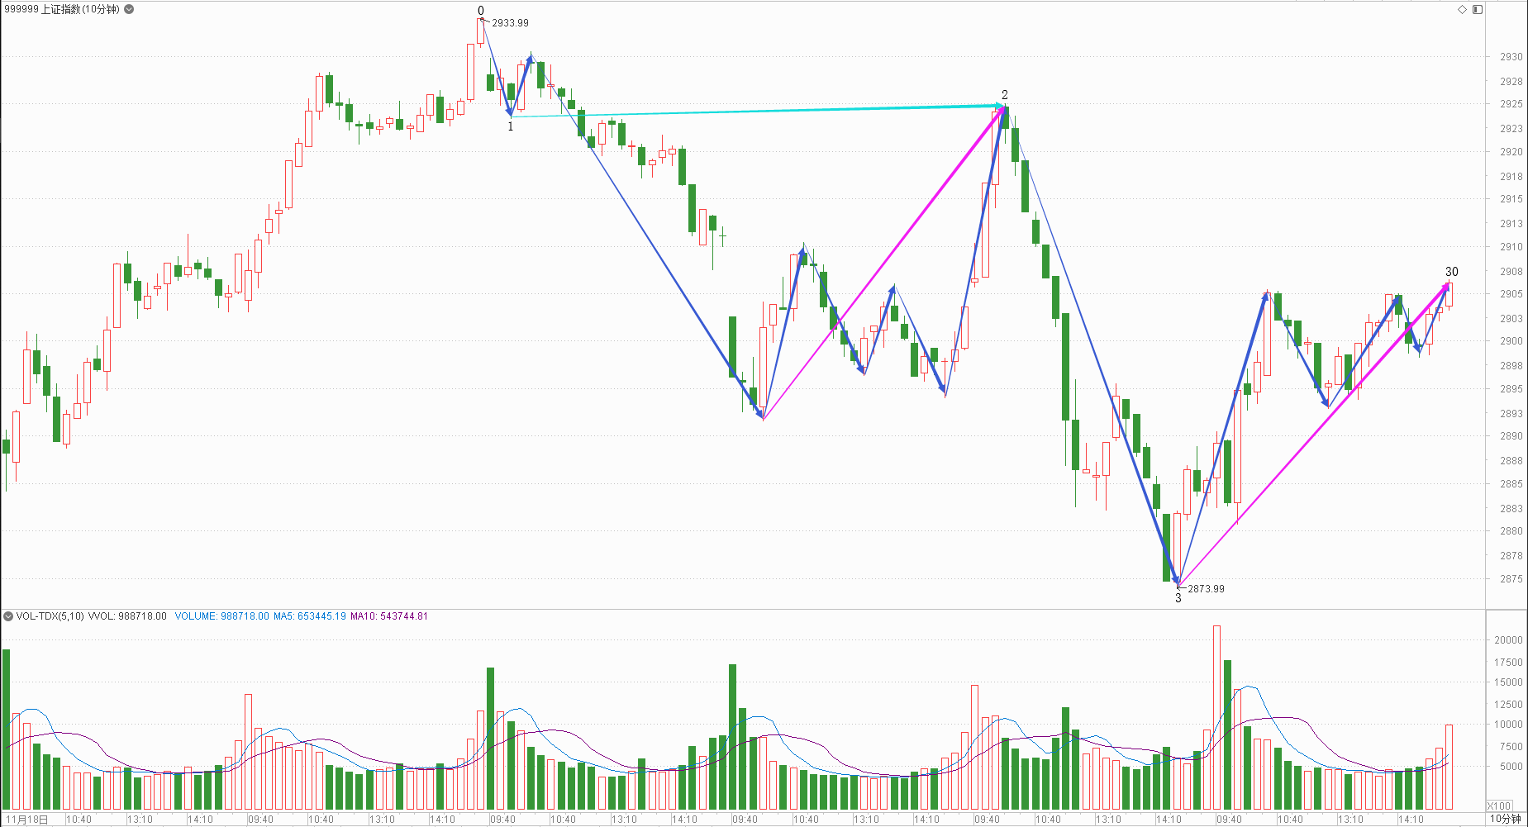Click the 20000 volume axis label
The height and width of the screenshot is (827, 1528).
point(1508,640)
